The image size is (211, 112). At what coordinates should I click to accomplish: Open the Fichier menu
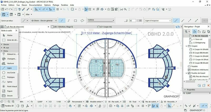point(4,5)
